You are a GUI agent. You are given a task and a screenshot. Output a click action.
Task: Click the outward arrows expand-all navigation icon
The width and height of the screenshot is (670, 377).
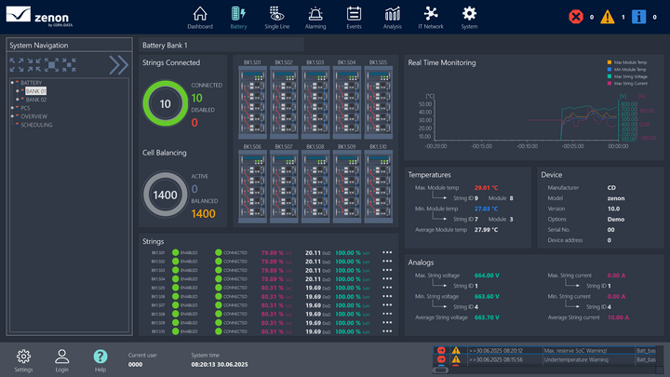17,65
